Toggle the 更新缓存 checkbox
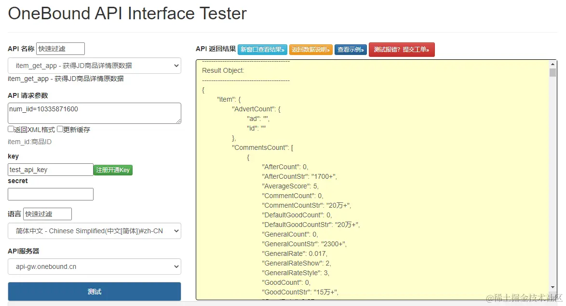 (60, 129)
